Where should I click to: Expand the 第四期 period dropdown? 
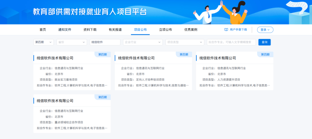[x=43, y=42]
